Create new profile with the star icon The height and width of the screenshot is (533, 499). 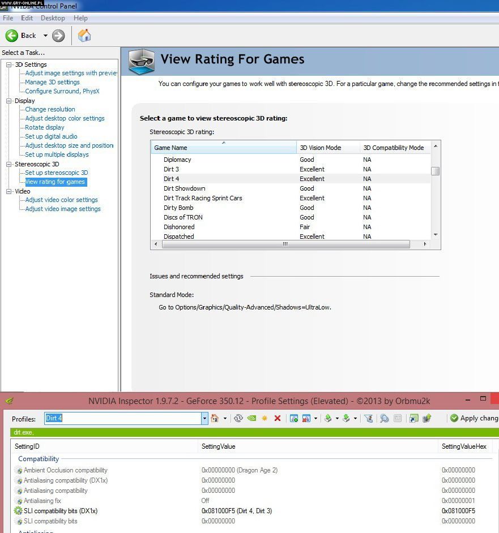pyautogui.click(x=265, y=418)
